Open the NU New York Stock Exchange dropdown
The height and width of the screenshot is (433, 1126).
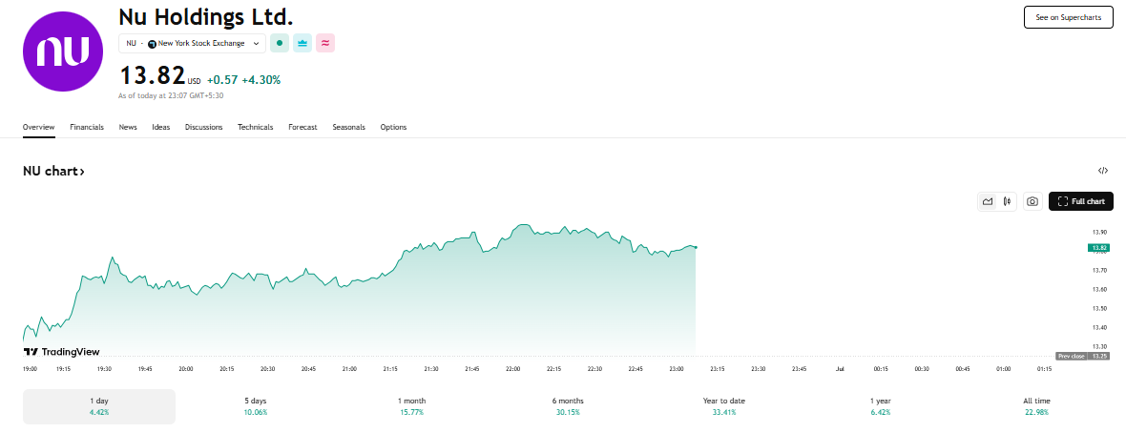[x=193, y=43]
